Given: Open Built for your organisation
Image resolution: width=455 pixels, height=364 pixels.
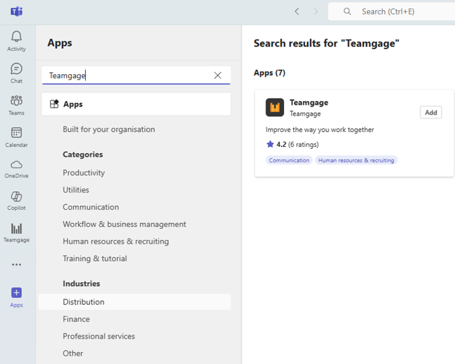Looking at the screenshot, I should coord(109,130).
